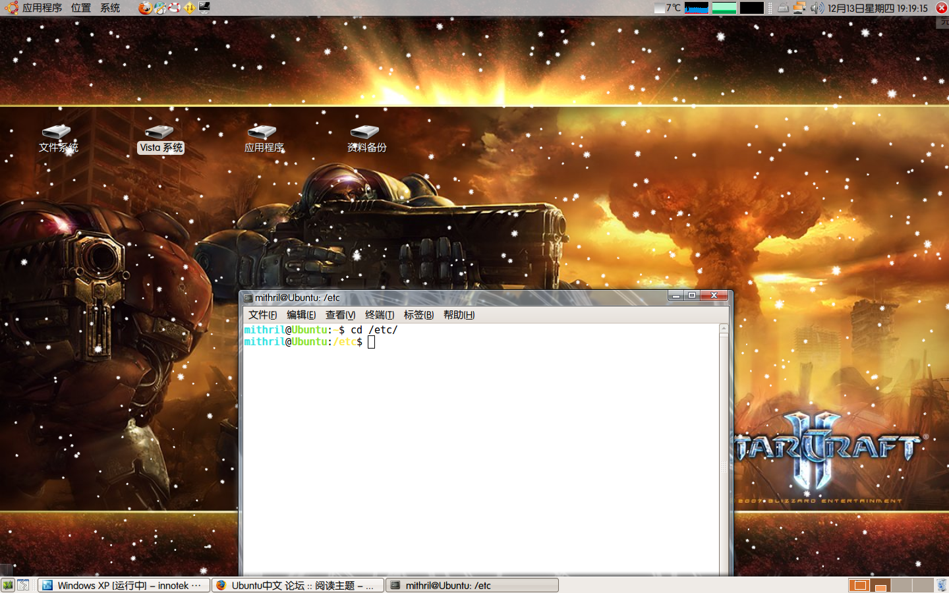
Task: Open the network connection status icon
Action: [799, 8]
